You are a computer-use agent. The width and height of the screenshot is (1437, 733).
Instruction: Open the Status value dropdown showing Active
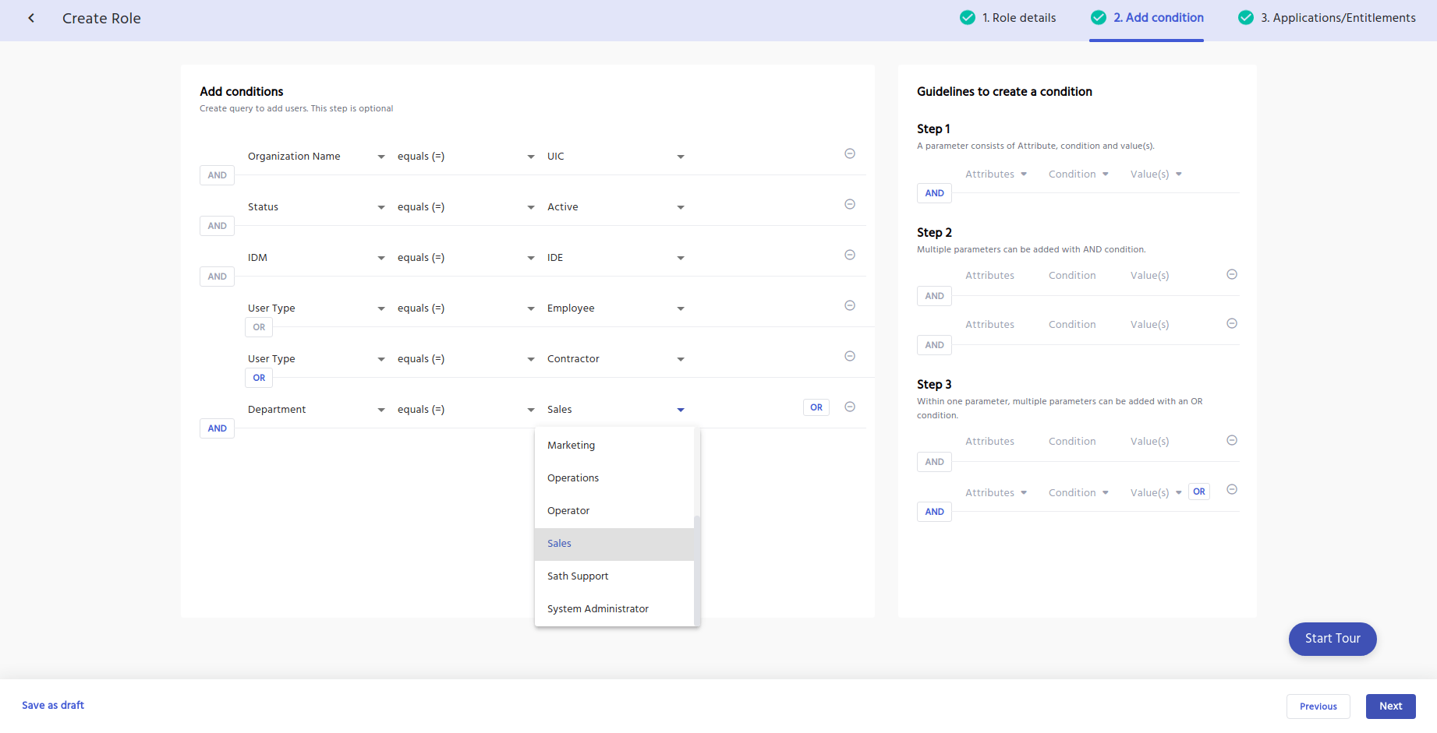680,207
